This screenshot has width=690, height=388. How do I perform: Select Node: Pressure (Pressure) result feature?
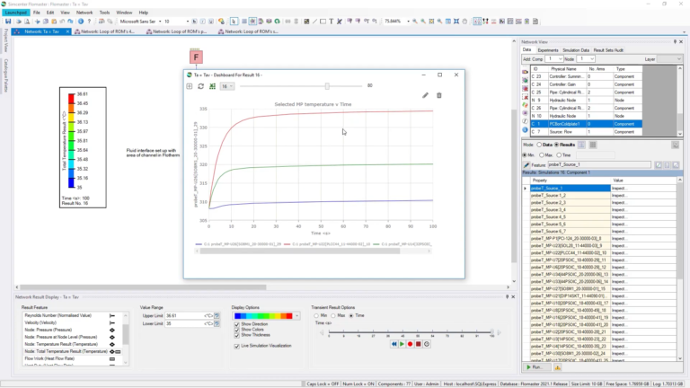(48, 330)
